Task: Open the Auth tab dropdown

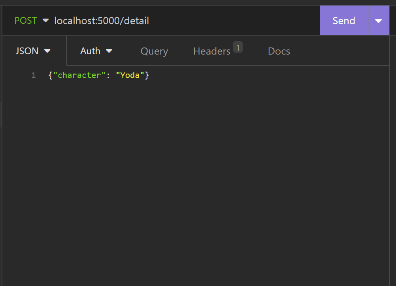Action: point(96,51)
